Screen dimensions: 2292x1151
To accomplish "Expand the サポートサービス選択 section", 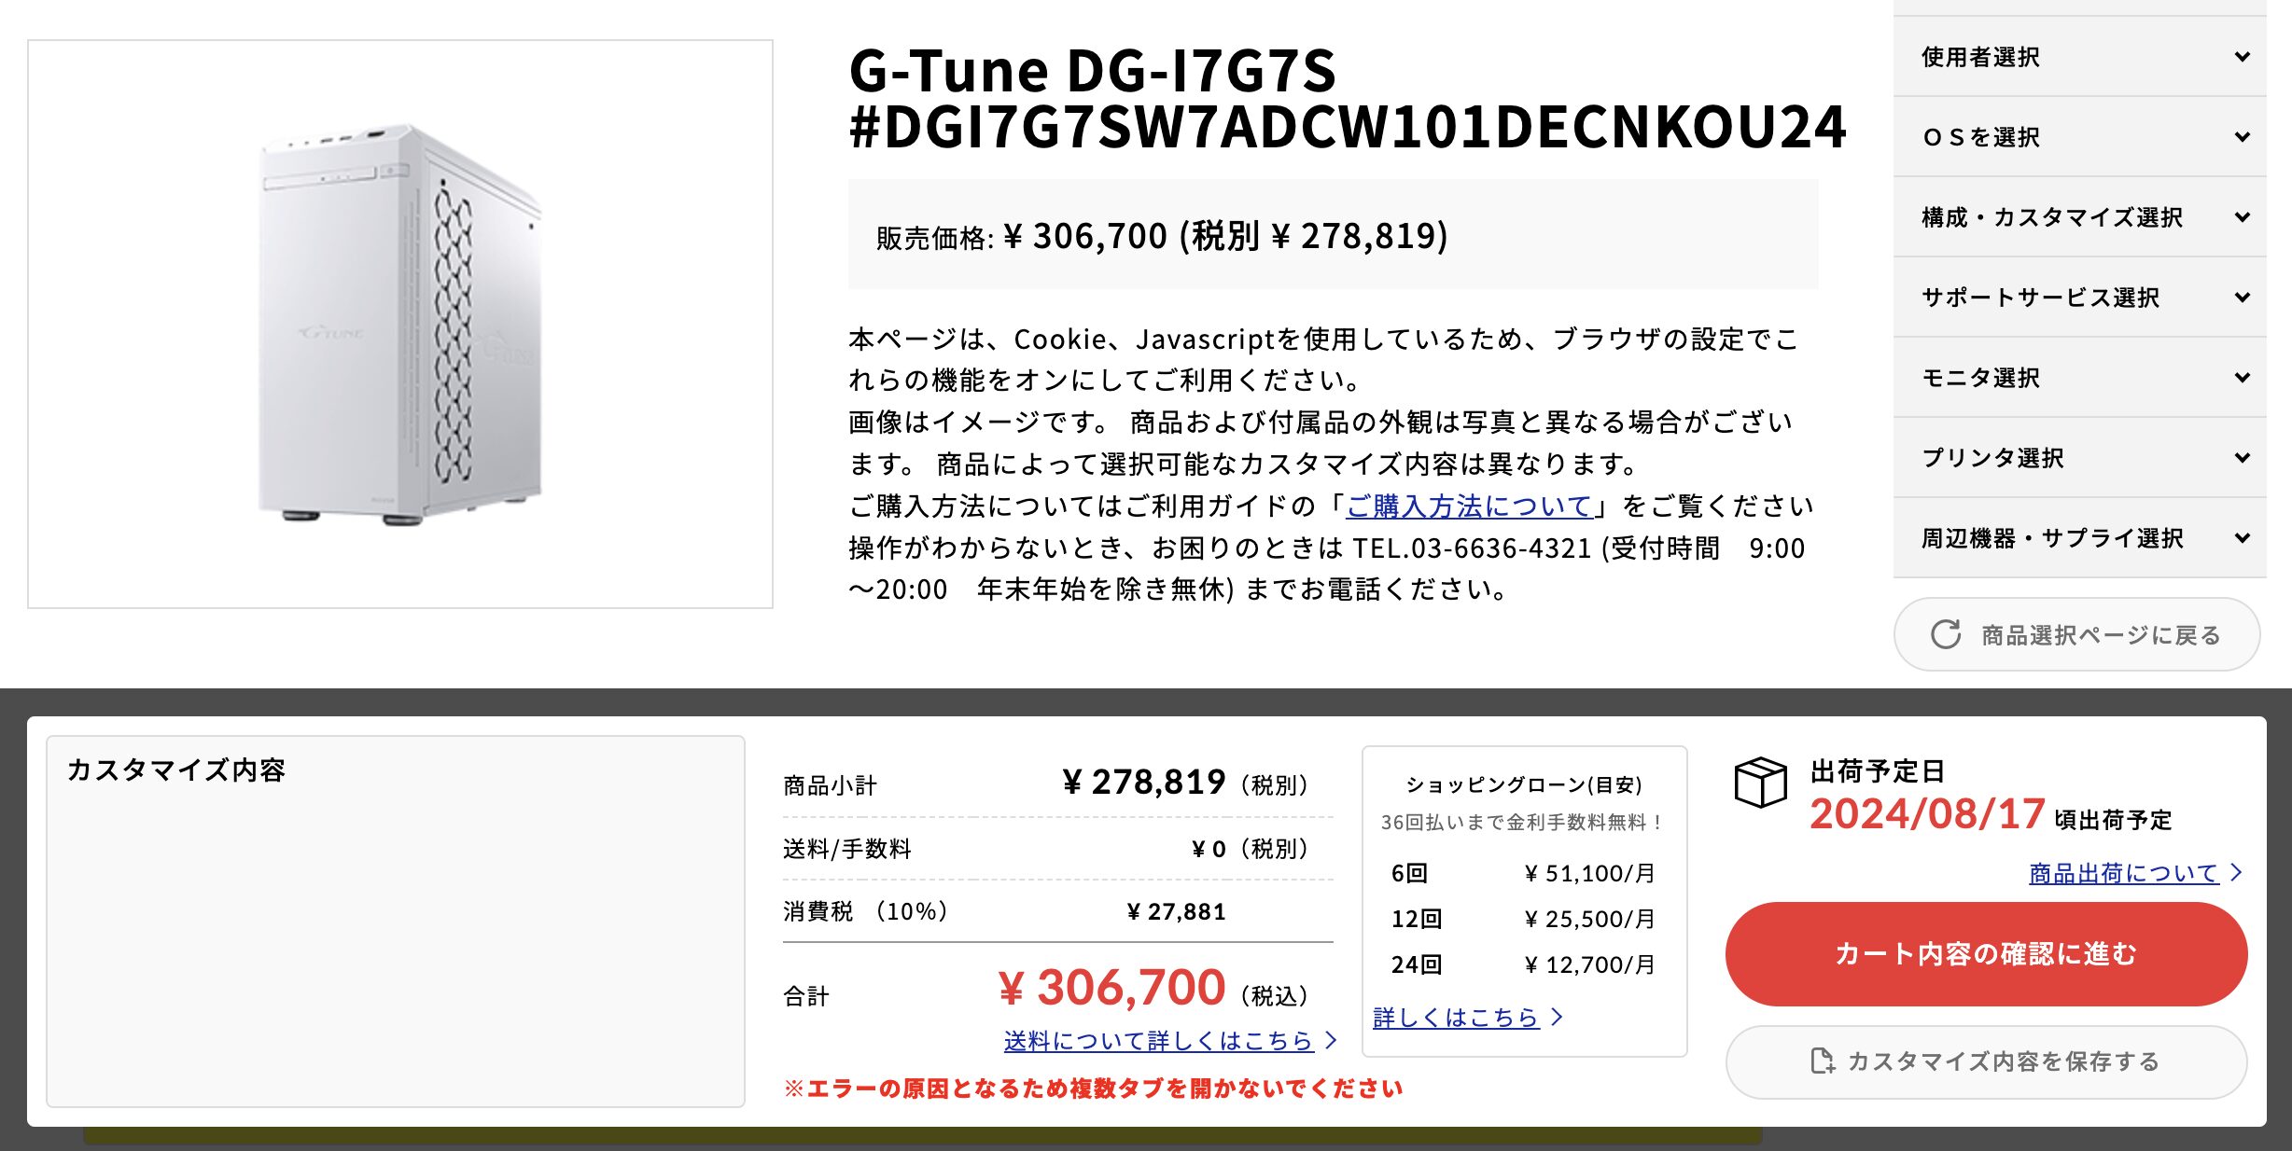I will click(x=2079, y=297).
